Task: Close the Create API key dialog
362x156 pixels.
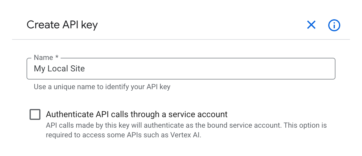Action: (x=311, y=25)
